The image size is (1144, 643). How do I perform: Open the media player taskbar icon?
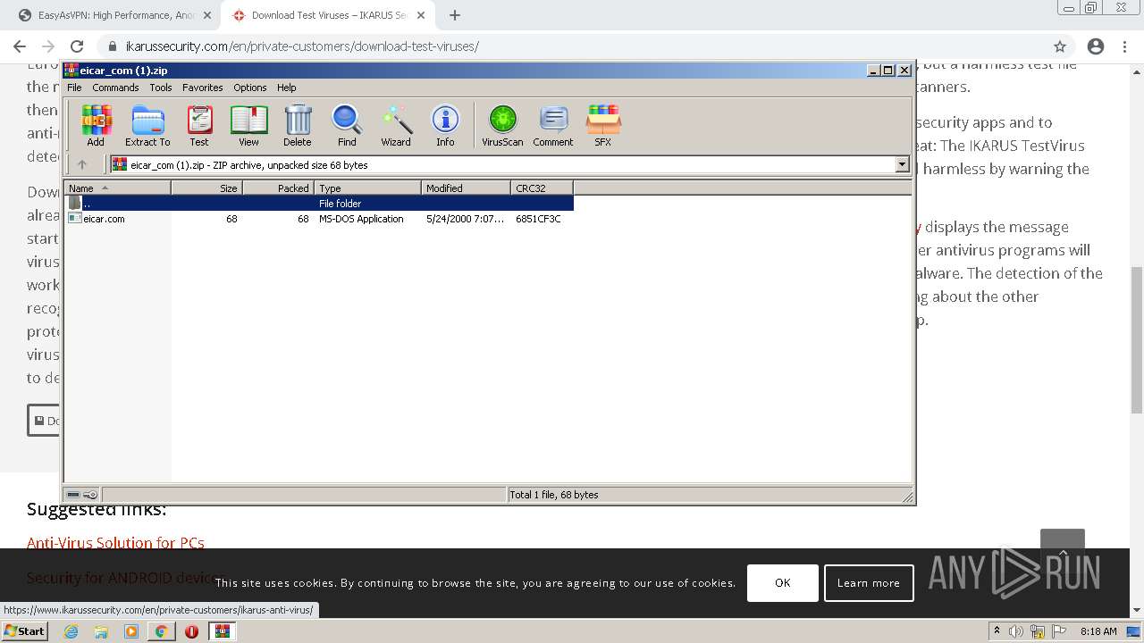pyautogui.click(x=131, y=631)
